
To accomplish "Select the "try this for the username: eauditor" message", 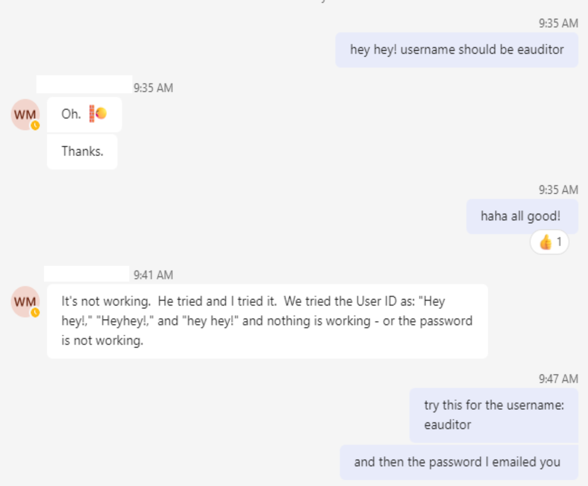I will 493,415.
